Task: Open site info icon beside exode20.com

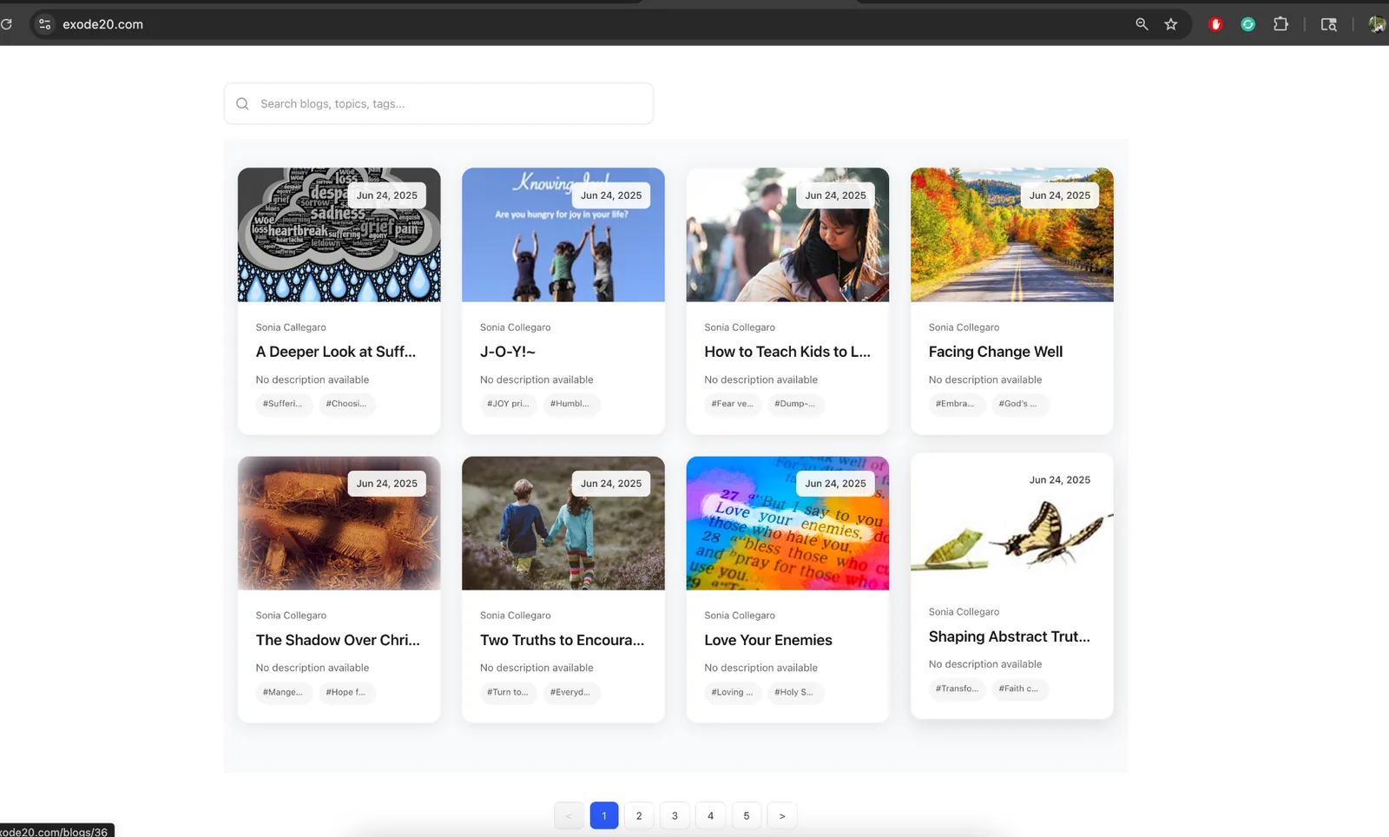Action: click(45, 24)
